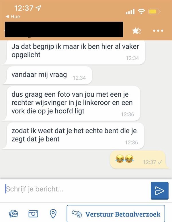Screen dimensions: 172x222
Task: Go back to Hue app
Action: pyautogui.click(x=13, y=17)
